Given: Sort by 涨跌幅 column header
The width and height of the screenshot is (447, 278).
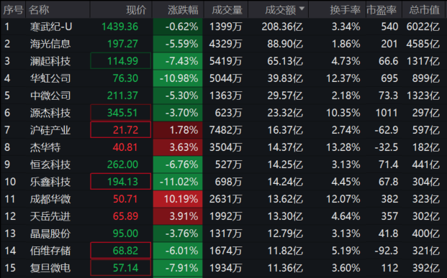Looking at the screenshot, I should (x=183, y=10).
